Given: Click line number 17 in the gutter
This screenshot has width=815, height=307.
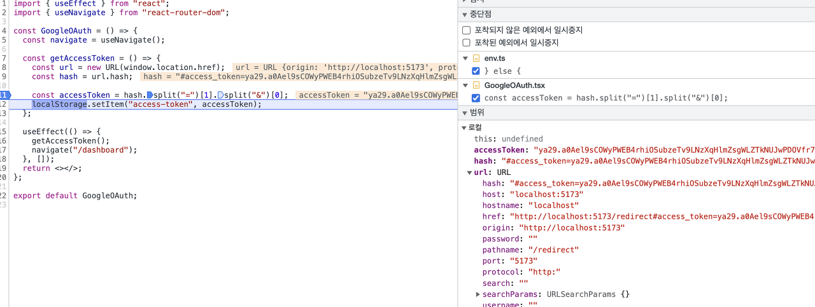Looking at the screenshot, I should point(4,150).
